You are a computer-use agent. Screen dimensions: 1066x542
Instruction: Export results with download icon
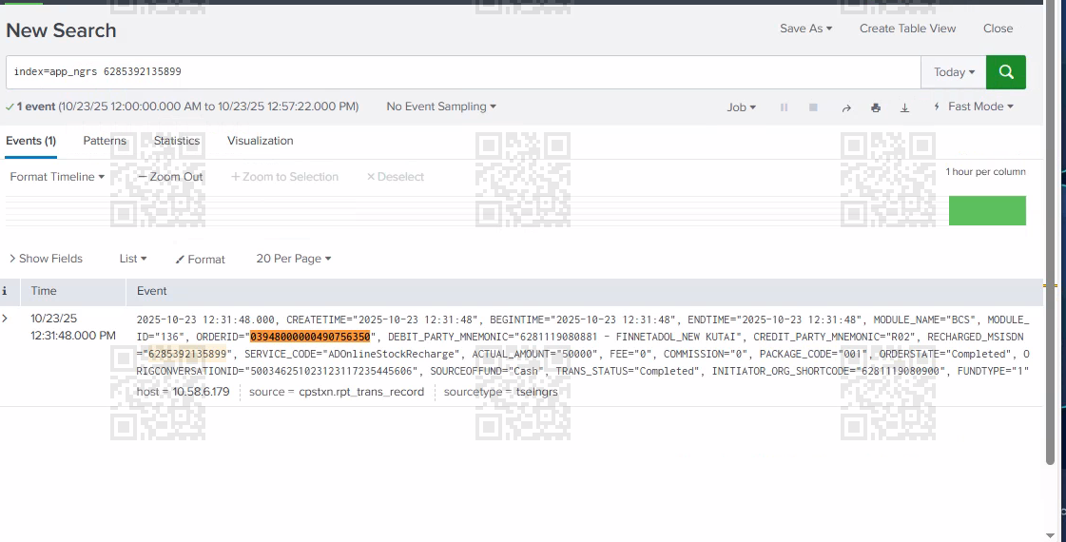[x=905, y=107]
